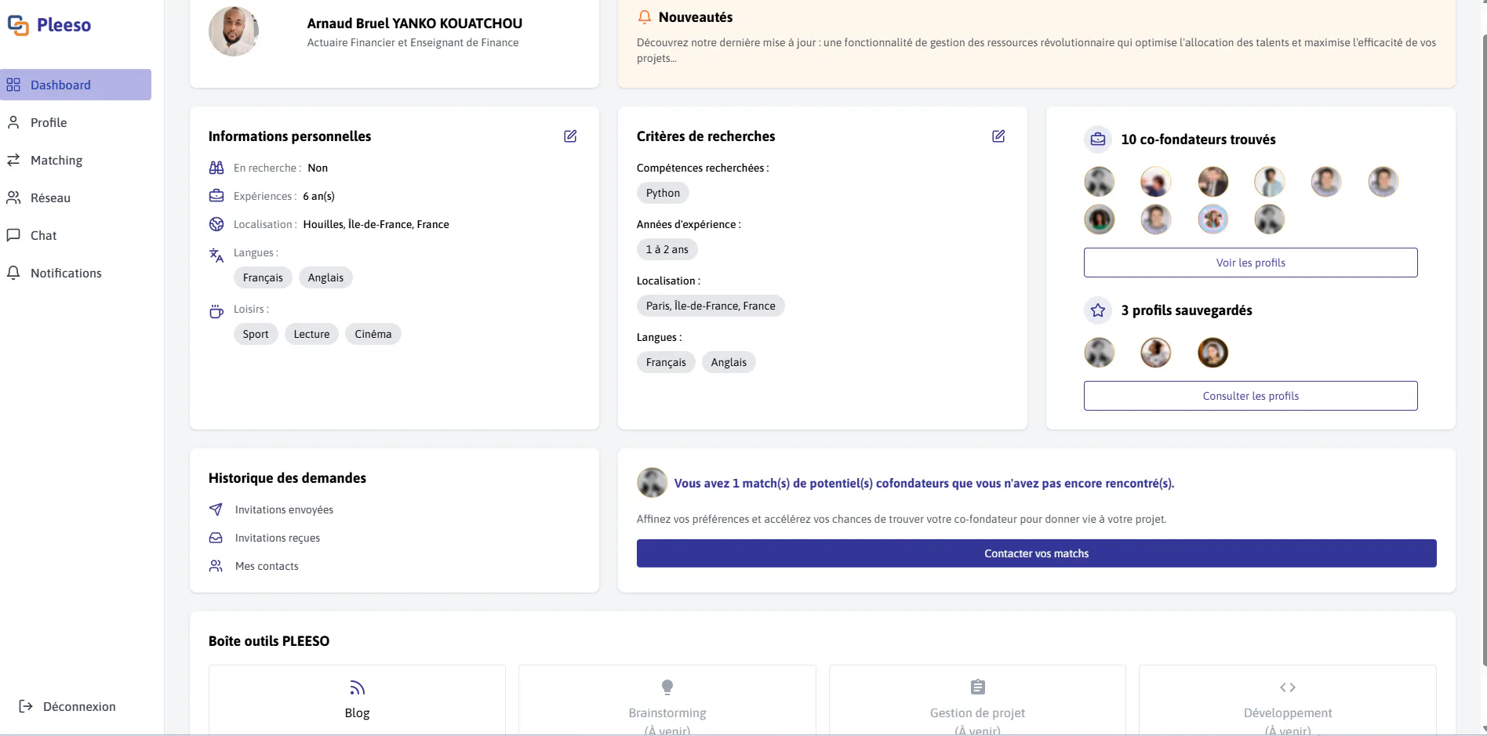Click the briefcase icon near co-fondateurs trouvés
1487x736 pixels.
coord(1098,140)
